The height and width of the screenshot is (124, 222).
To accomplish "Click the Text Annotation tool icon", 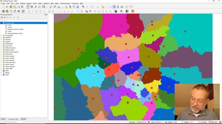I will coord(131,7).
